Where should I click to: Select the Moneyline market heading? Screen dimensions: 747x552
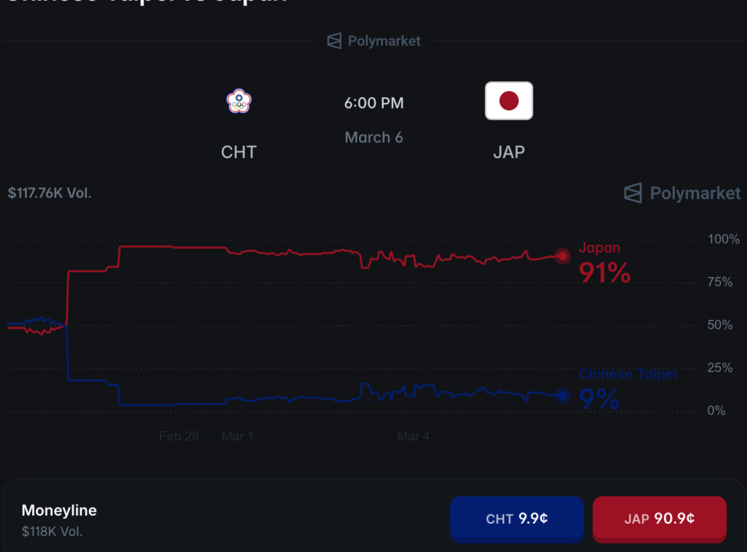coord(59,510)
